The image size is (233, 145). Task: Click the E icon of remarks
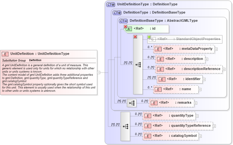(x=154, y=103)
